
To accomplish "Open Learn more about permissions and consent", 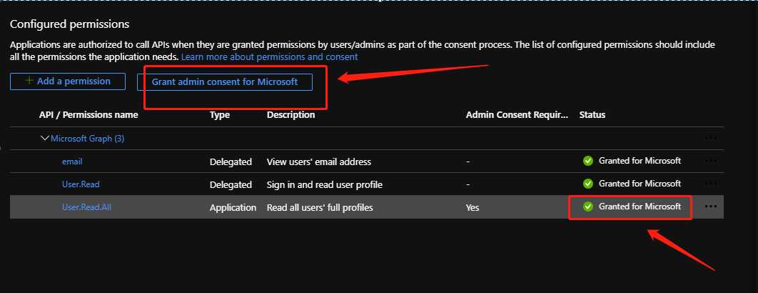I will click(x=269, y=56).
